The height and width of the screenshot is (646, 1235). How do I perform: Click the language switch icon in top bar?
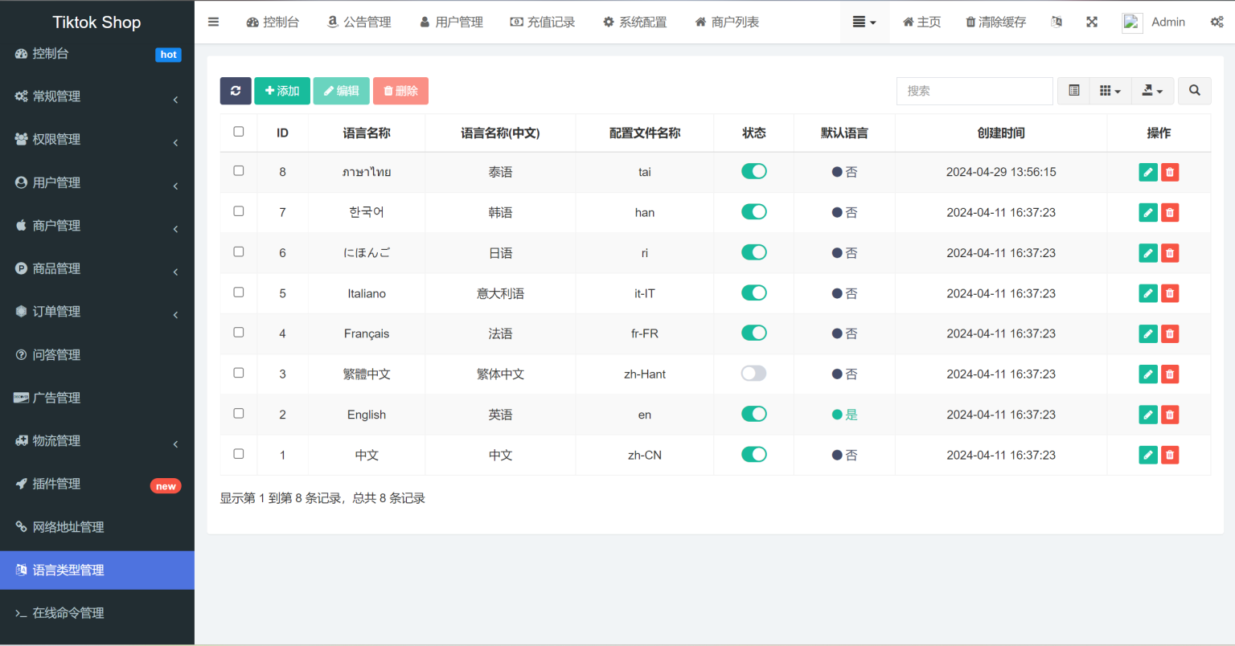point(1057,22)
